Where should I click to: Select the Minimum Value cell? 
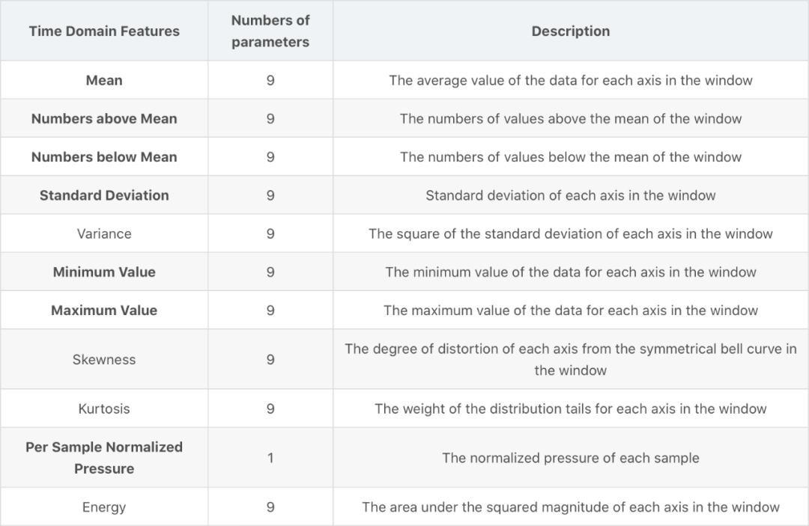(x=104, y=272)
